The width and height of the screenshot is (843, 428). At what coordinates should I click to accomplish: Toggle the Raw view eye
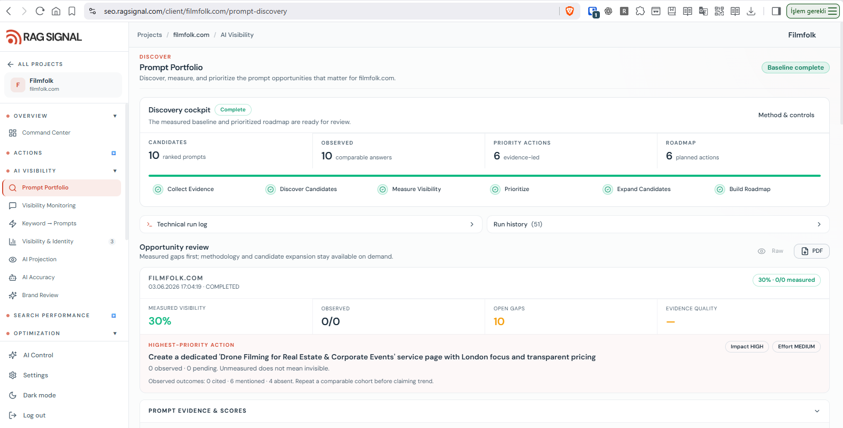click(762, 251)
